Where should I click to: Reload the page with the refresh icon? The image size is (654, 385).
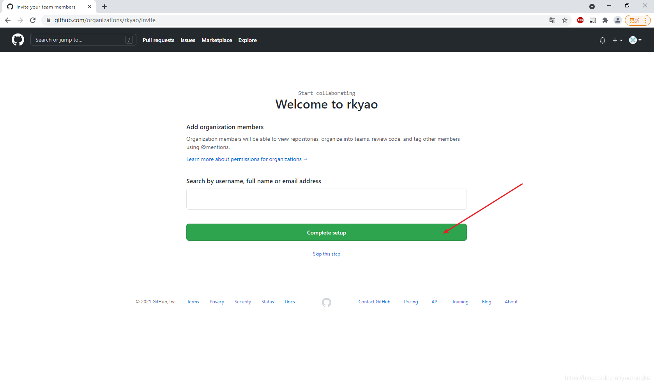pyautogui.click(x=33, y=20)
